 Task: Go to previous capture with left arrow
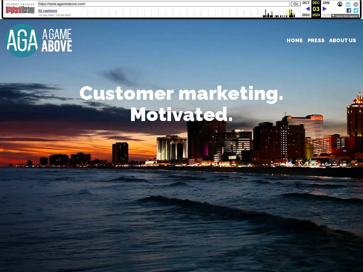307,9
